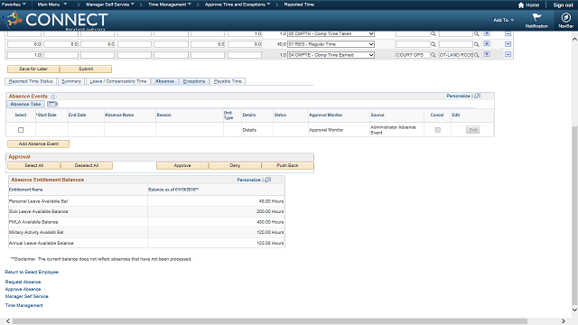This screenshot has width=578, height=325.
Task: Open second lookup in Regular Time row
Action: [x=477, y=44]
